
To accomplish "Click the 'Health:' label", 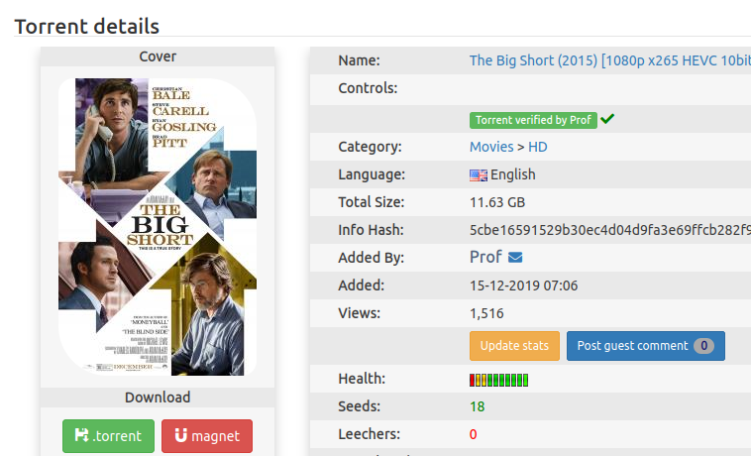I will [x=362, y=379].
